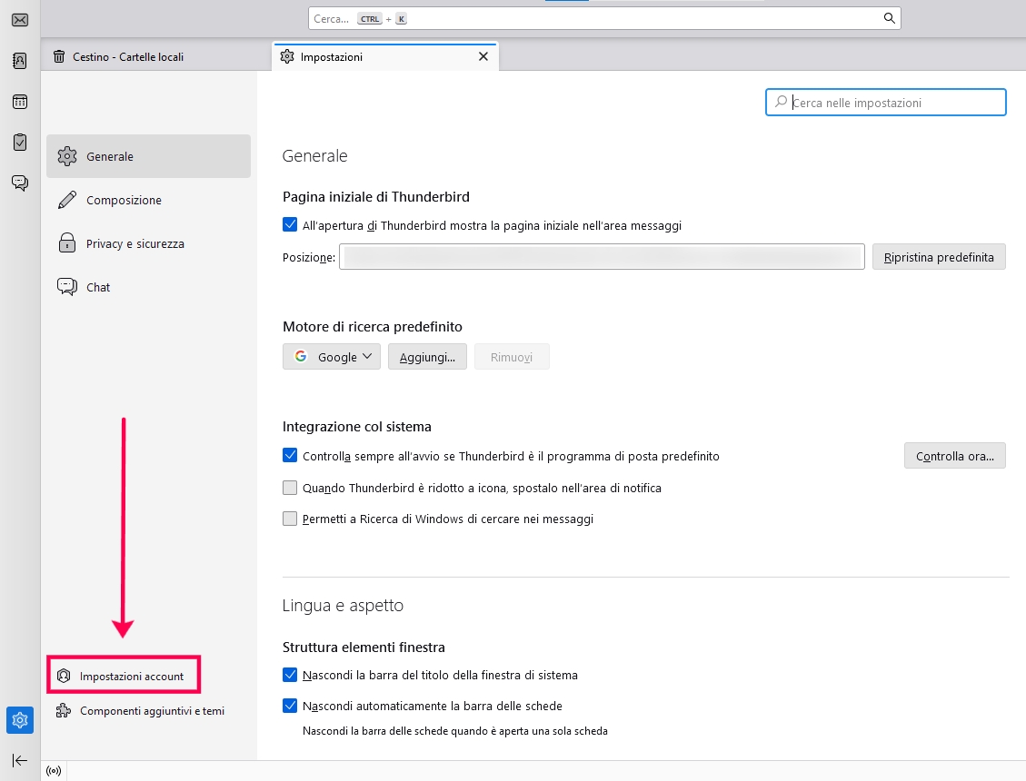The width and height of the screenshot is (1026, 781).
Task: Click the Aggiungi... search engine button
Action: pos(427,357)
